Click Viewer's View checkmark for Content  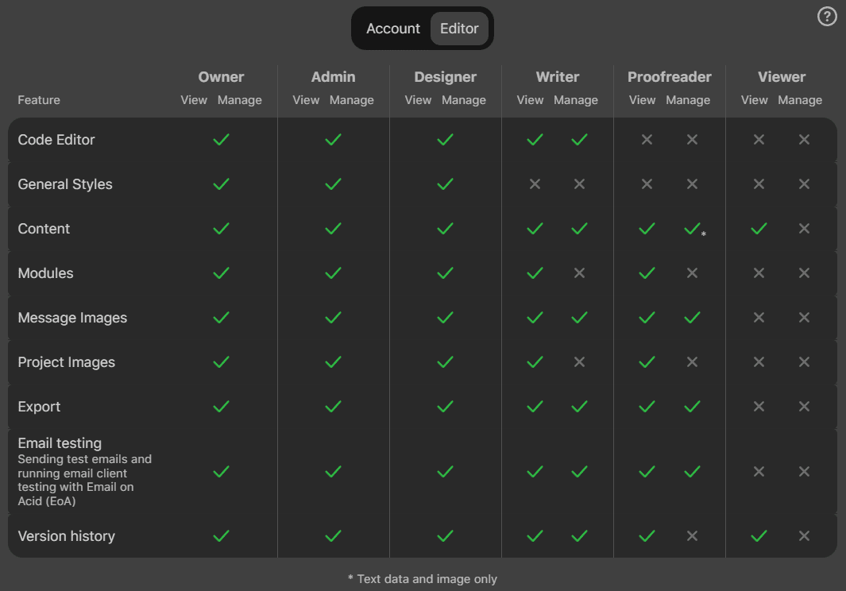759,229
